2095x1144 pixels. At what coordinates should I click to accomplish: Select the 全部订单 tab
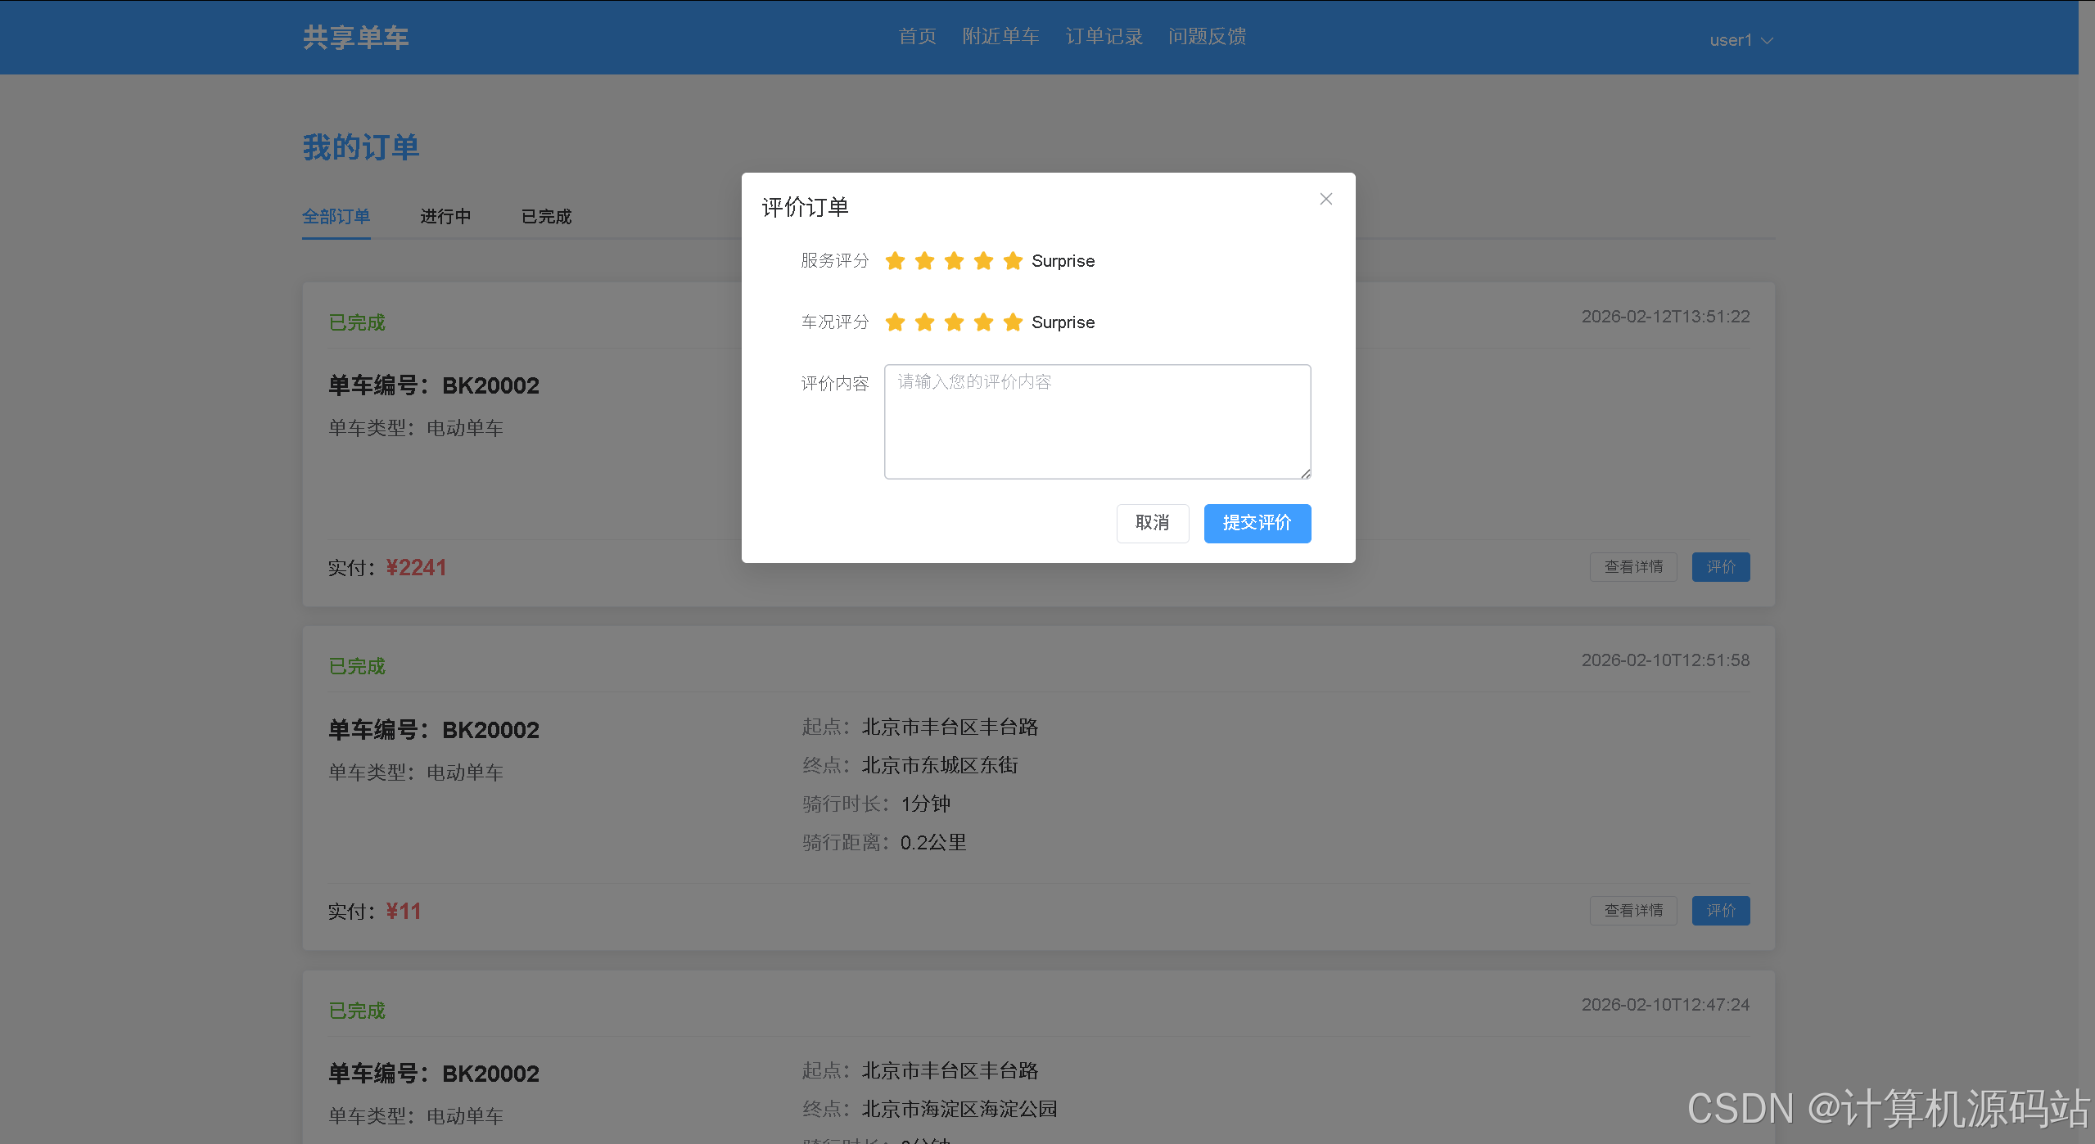(336, 217)
